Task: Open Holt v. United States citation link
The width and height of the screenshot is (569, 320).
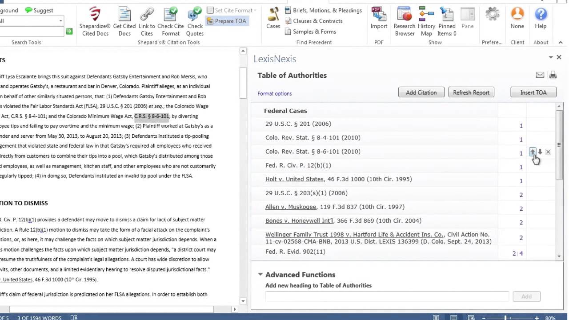Action: (294, 179)
